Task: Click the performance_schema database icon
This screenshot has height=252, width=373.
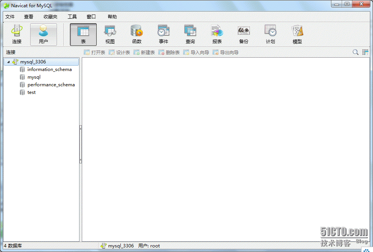Action: (x=23, y=85)
